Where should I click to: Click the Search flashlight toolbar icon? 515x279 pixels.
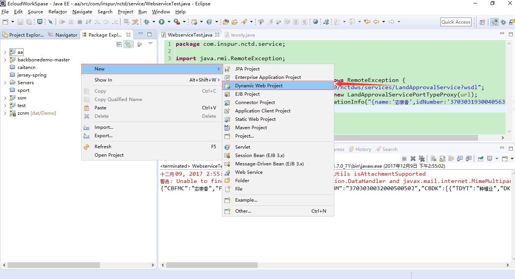[x=244, y=22]
